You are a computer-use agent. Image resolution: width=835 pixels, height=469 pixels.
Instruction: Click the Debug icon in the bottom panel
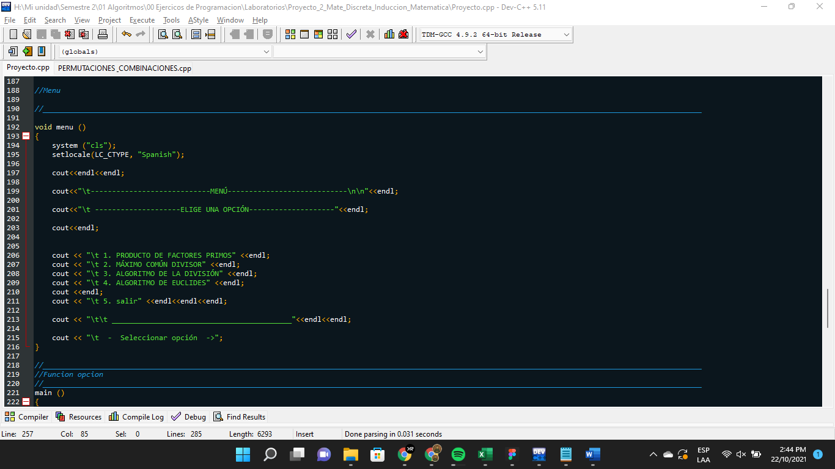click(188, 416)
